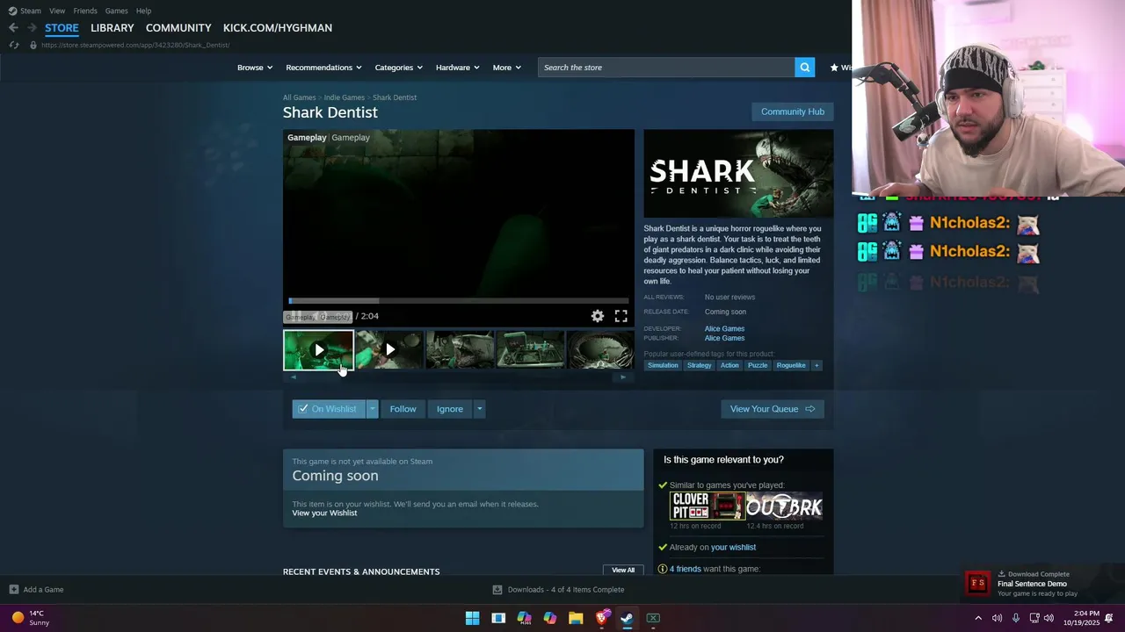Play the first gameplay trailer thumbnail

point(318,349)
